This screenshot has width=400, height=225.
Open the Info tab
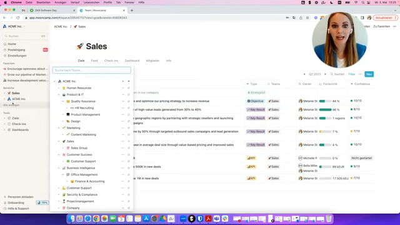[169, 61]
